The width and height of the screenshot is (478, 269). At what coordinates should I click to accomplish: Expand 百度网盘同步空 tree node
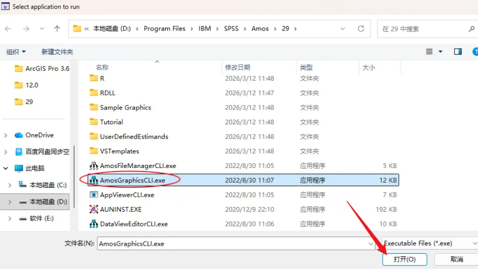pos(6,152)
